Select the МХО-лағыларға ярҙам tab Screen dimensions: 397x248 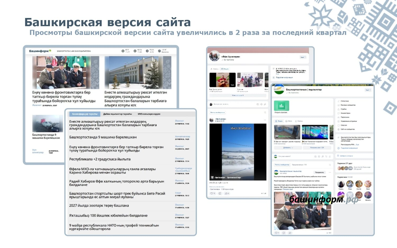pyautogui.click(x=149, y=114)
